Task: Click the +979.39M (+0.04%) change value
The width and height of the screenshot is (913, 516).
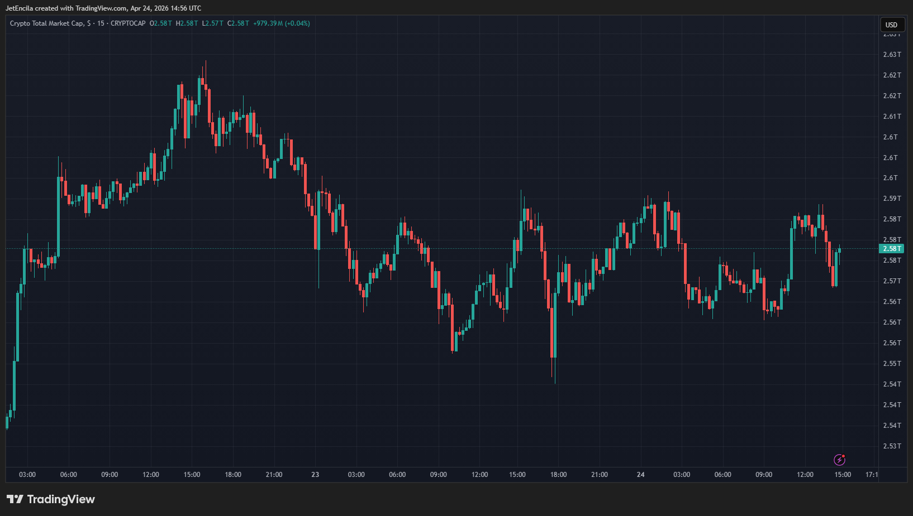Action: (282, 23)
